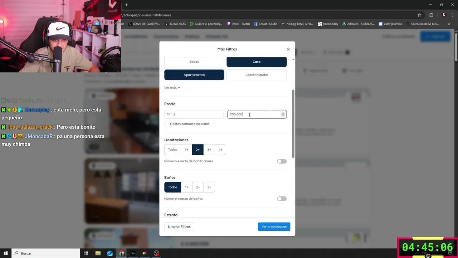458x258 pixels.
Task: Click the filter dialog vertical scrollbar
Action: (293, 124)
